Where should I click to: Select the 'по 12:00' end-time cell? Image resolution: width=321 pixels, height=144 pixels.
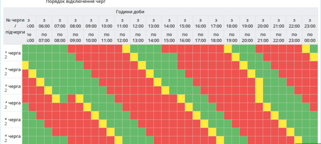tap(122, 37)
